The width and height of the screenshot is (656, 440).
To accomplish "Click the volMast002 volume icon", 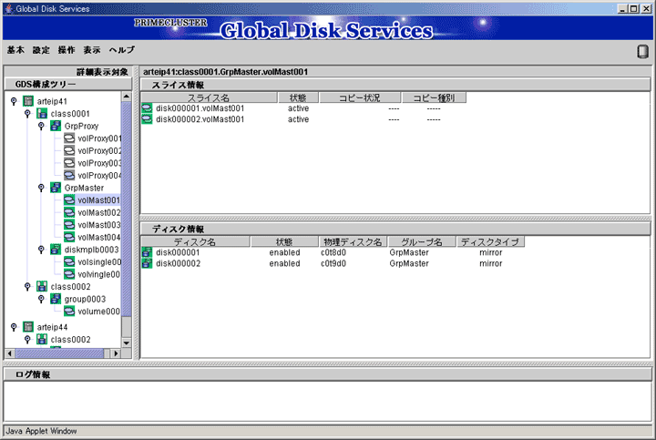I will 69,212.
